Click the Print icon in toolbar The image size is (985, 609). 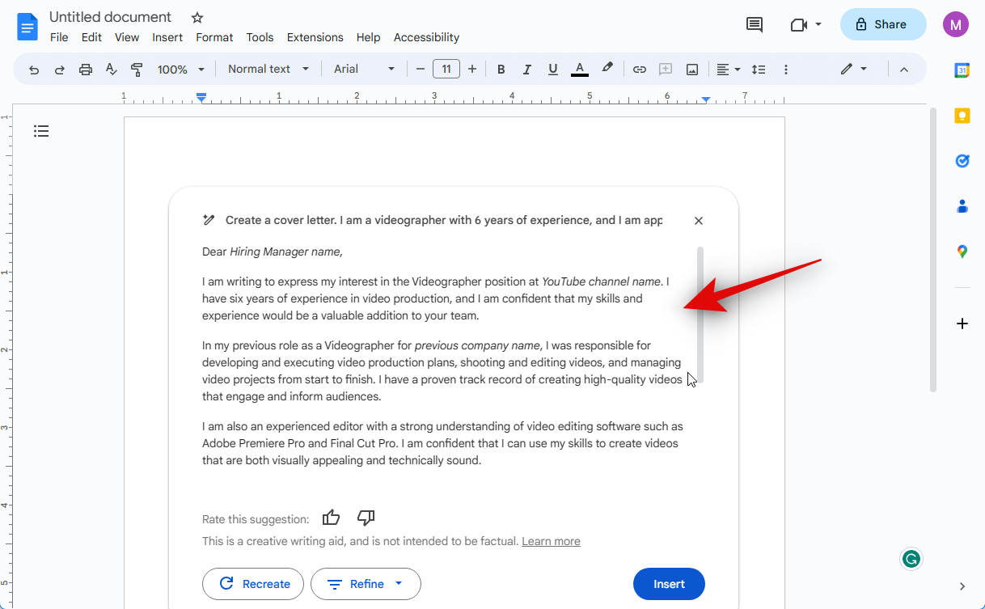[x=86, y=70]
